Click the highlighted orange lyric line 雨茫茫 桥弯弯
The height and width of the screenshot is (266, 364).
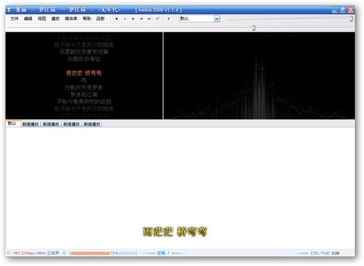[x=84, y=73]
